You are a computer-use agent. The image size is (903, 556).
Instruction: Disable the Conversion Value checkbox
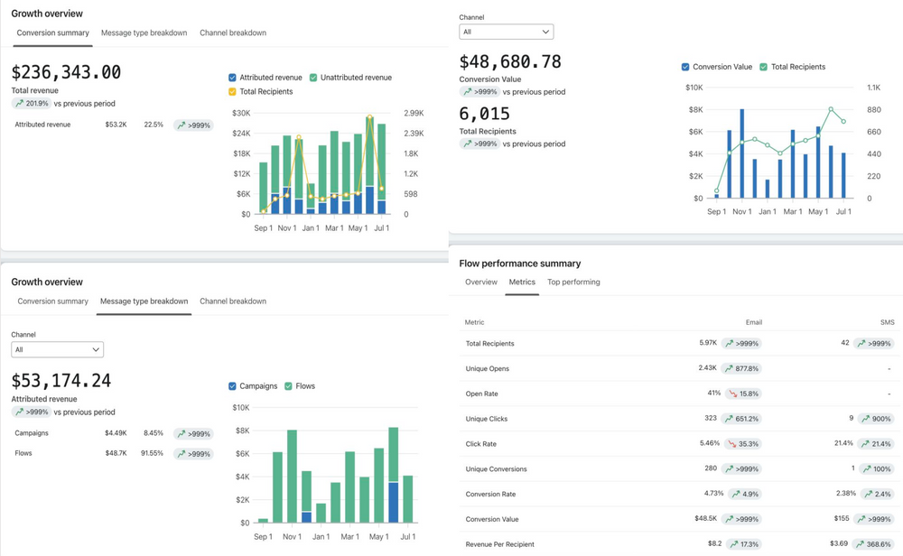pos(686,67)
